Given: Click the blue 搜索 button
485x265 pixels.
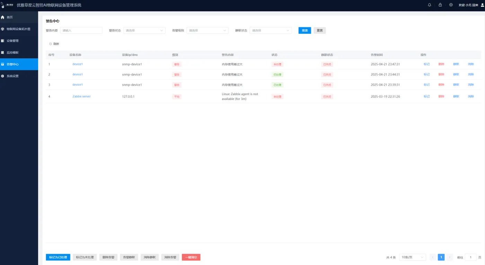Looking at the screenshot, I should click(305, 30).
